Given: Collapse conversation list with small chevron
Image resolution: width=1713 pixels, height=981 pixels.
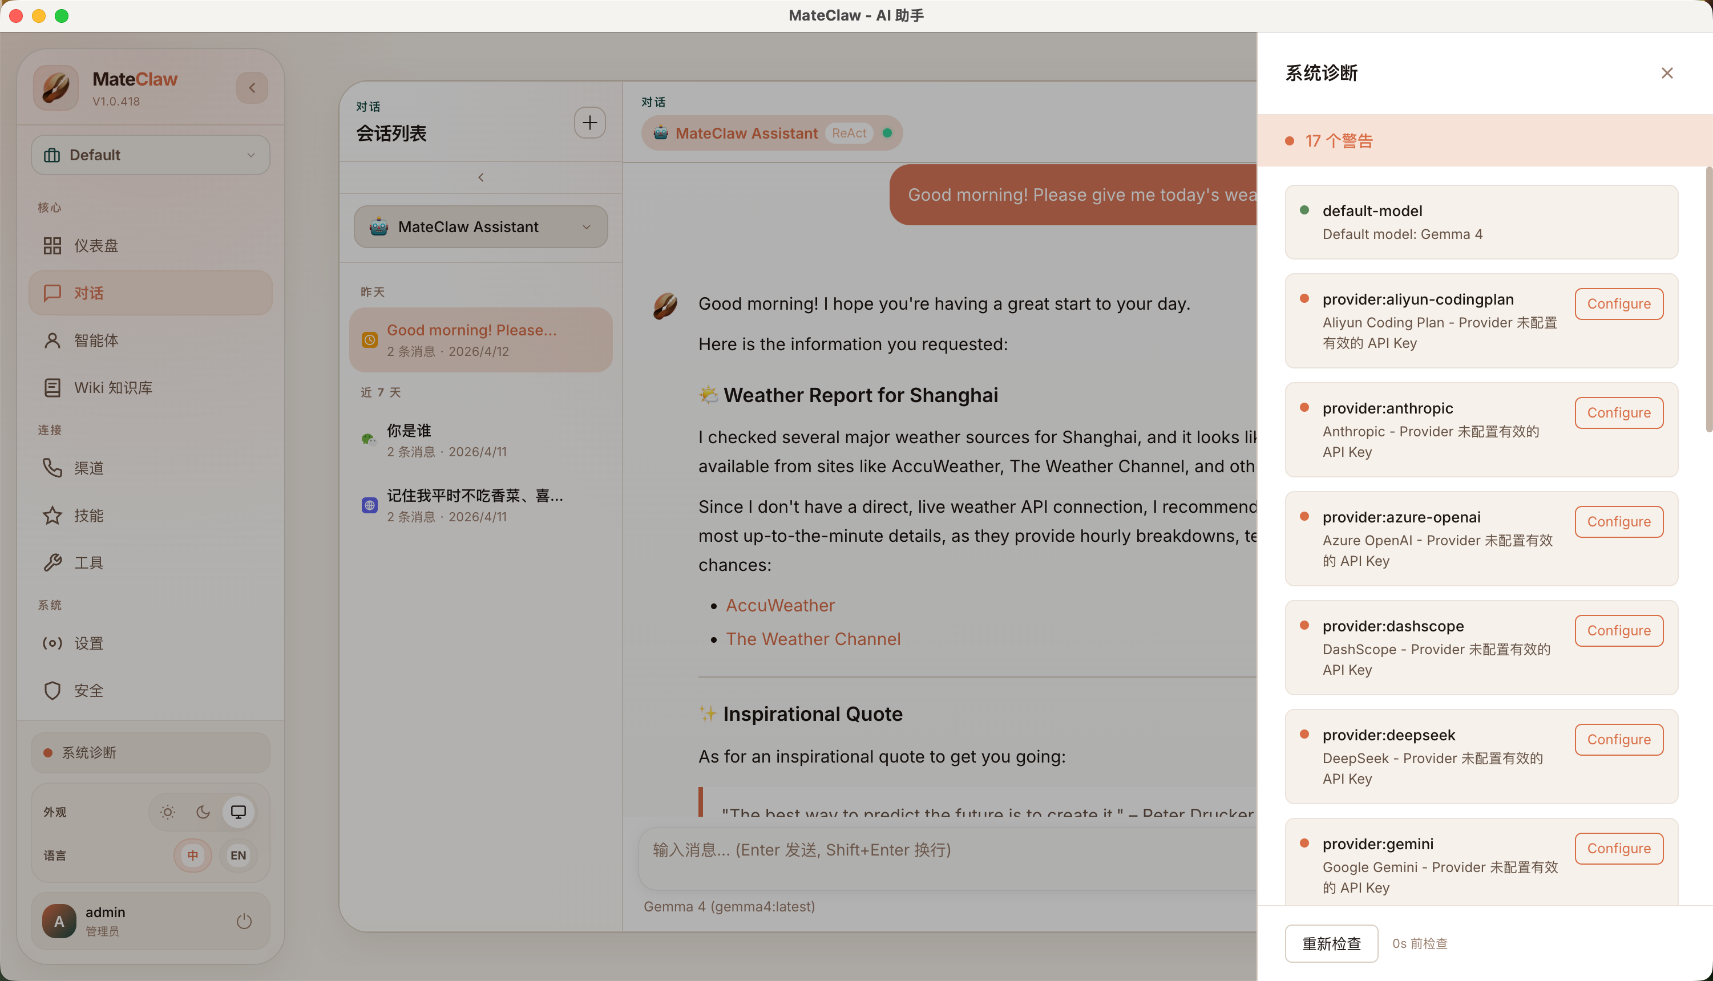Looking at the screenshot, I should point(480,177).
